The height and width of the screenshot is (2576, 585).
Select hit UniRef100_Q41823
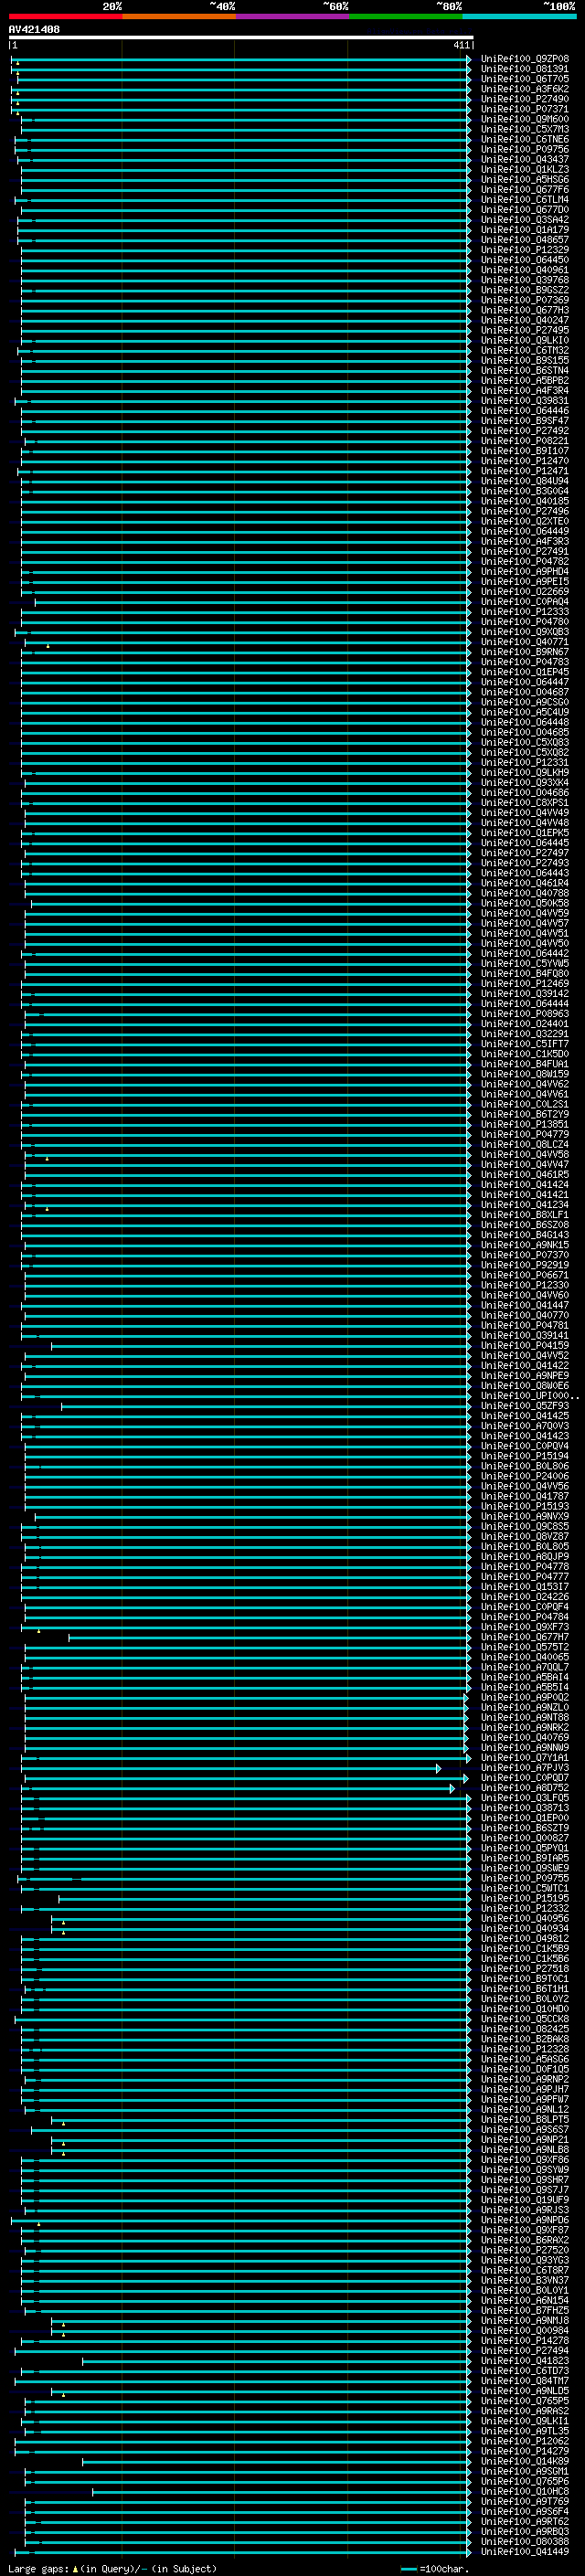[524, 2360]
